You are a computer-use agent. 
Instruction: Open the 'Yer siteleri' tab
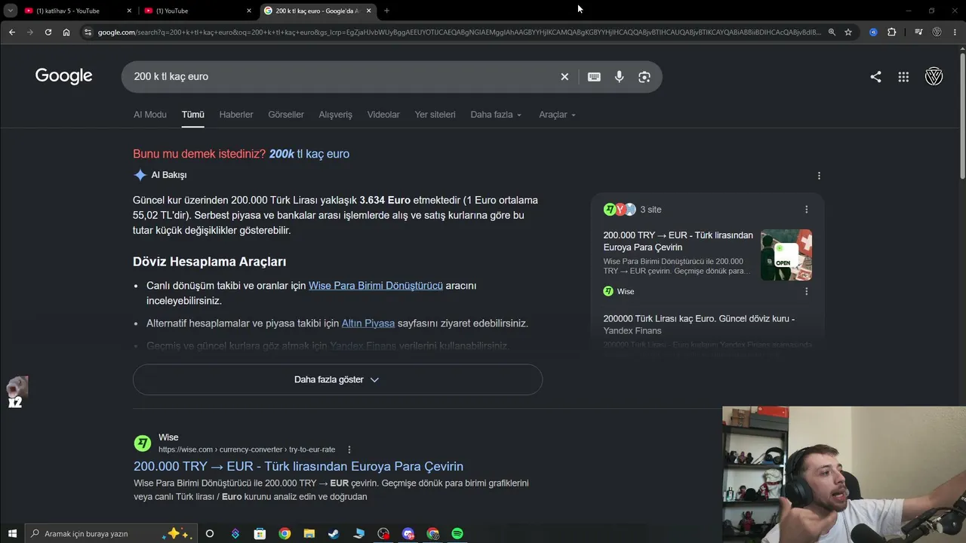pos(435,115)
